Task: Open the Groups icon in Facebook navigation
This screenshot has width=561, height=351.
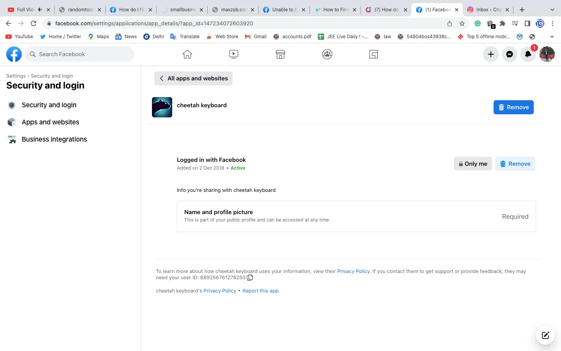Action: click(x=327, y=54)
